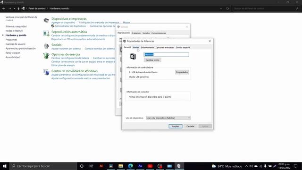302x170 pixels.
Task: Open Editar plan de energía link
Action: click(63, 65)
